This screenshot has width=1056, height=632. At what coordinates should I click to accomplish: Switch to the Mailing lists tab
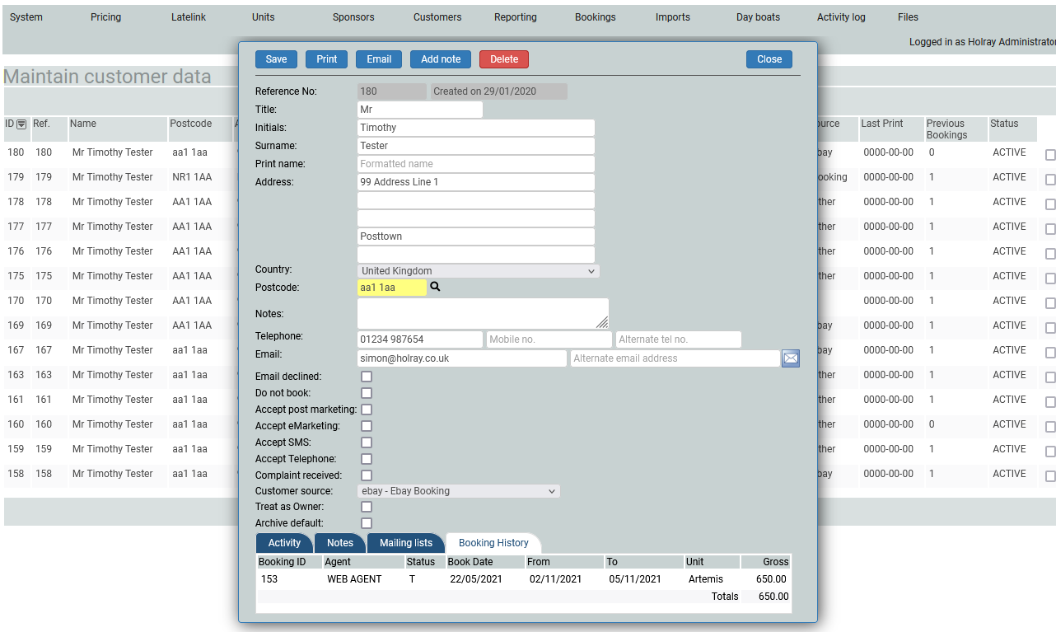405,543
